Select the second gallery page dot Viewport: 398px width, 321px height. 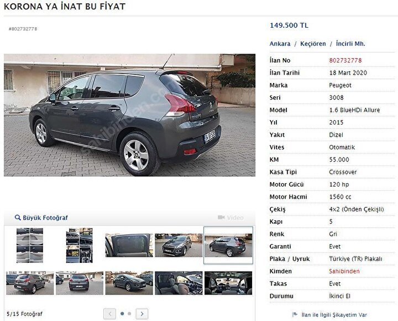tap(129, 314)
